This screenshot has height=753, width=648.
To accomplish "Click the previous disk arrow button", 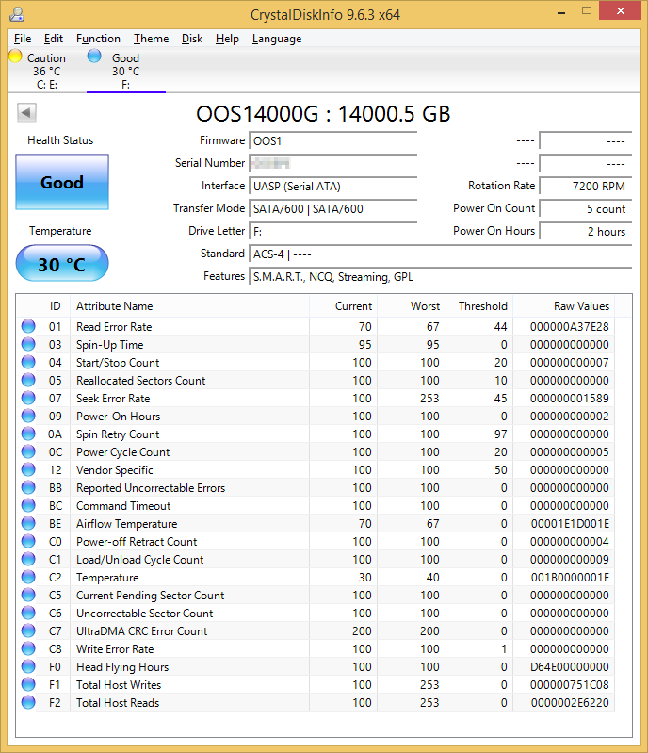I will pos(26,113).
